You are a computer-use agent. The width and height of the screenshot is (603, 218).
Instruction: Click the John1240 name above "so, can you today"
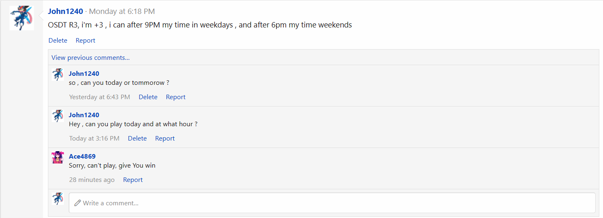click(x=84, y=74)
